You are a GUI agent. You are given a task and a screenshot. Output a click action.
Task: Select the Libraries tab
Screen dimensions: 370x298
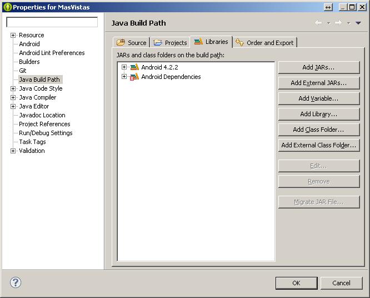coord(211,42)
